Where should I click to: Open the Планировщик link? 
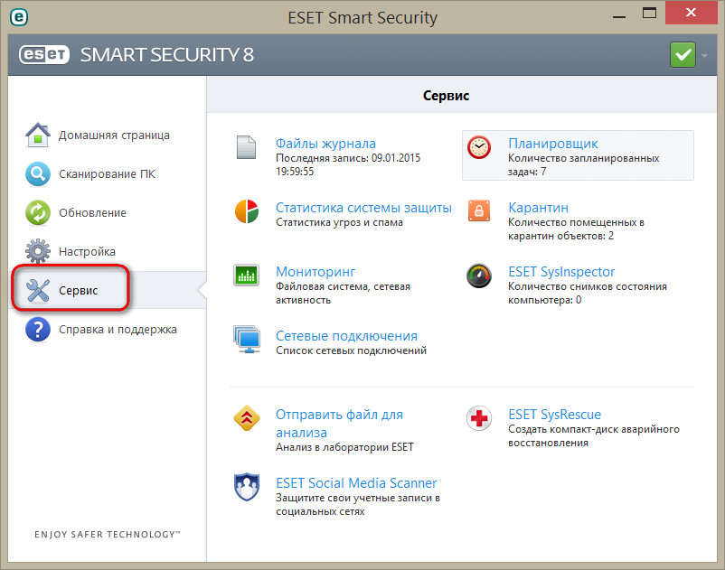pos(553,144)
